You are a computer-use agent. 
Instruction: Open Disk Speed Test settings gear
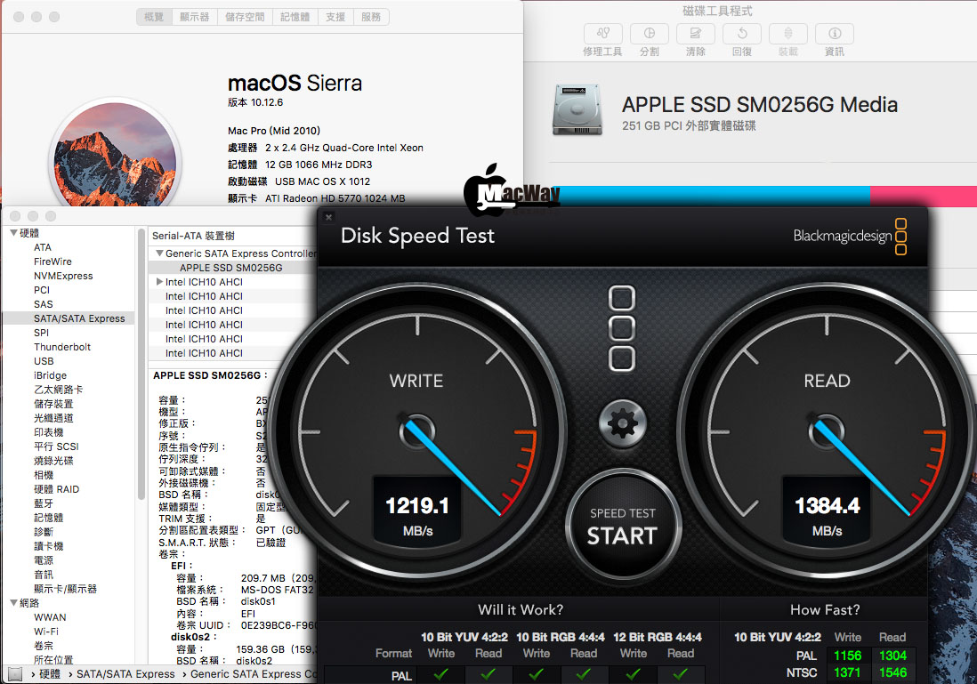tap(623, 424)
